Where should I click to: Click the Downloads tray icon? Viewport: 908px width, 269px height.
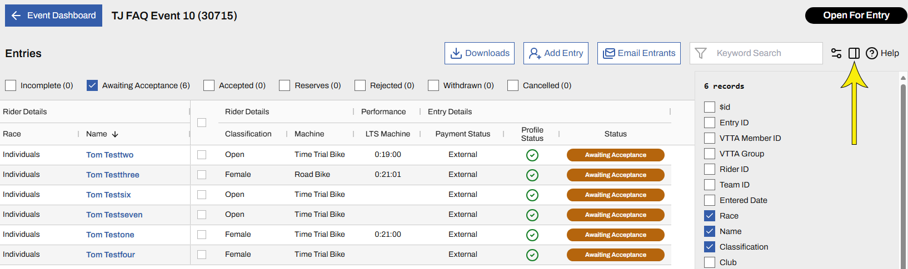456,53
